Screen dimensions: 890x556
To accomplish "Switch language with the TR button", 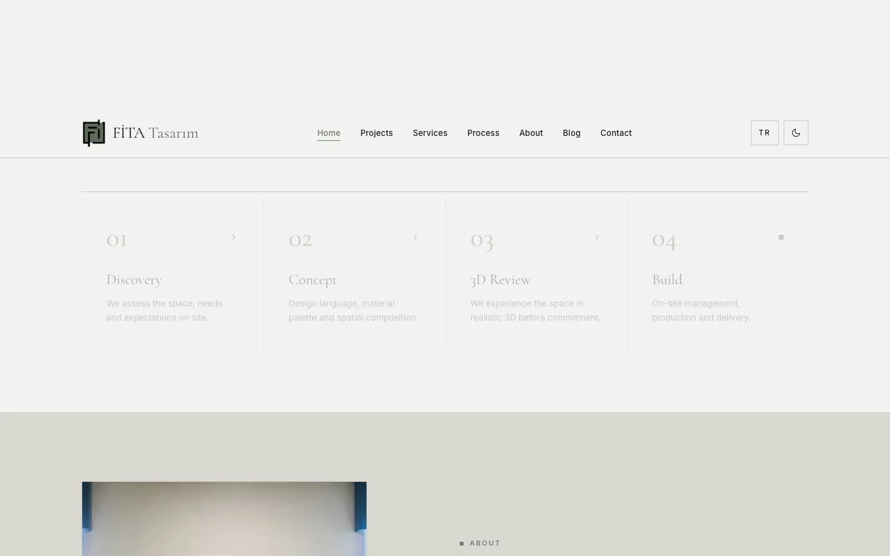I will tap(765, 133).
